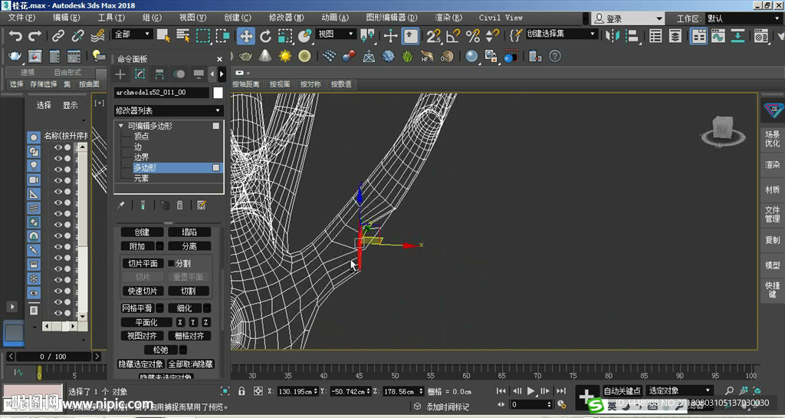Open the 文件(F) menu

21,18
